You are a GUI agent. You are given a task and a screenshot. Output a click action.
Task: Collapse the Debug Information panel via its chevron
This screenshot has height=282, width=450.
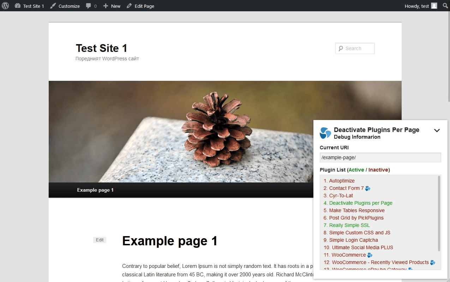[437, 130]
